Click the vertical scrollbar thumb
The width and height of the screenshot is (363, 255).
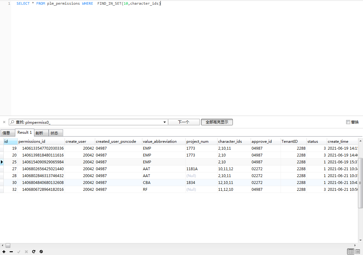pyautogui.click(x=361, y=183)
